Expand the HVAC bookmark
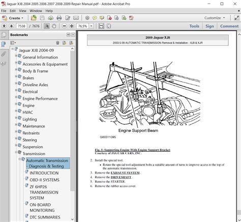Image resolution: width=241 pixels, height=222 pixels. (x=16, y=110)
